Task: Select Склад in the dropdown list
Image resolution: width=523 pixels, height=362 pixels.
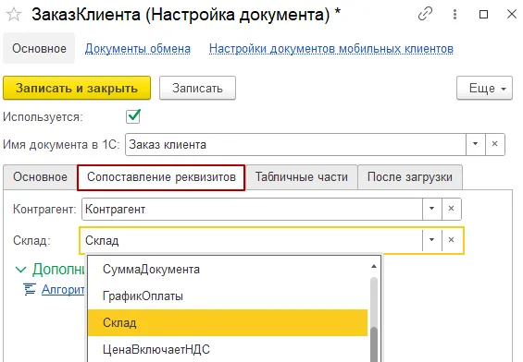Action: click(228, 322)
